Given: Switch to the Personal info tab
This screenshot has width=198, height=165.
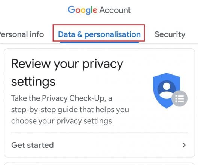Looking at the screenshot, I should [x=22, y=34].
